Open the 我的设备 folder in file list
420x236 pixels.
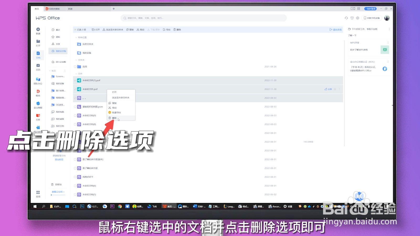point(84,53)
